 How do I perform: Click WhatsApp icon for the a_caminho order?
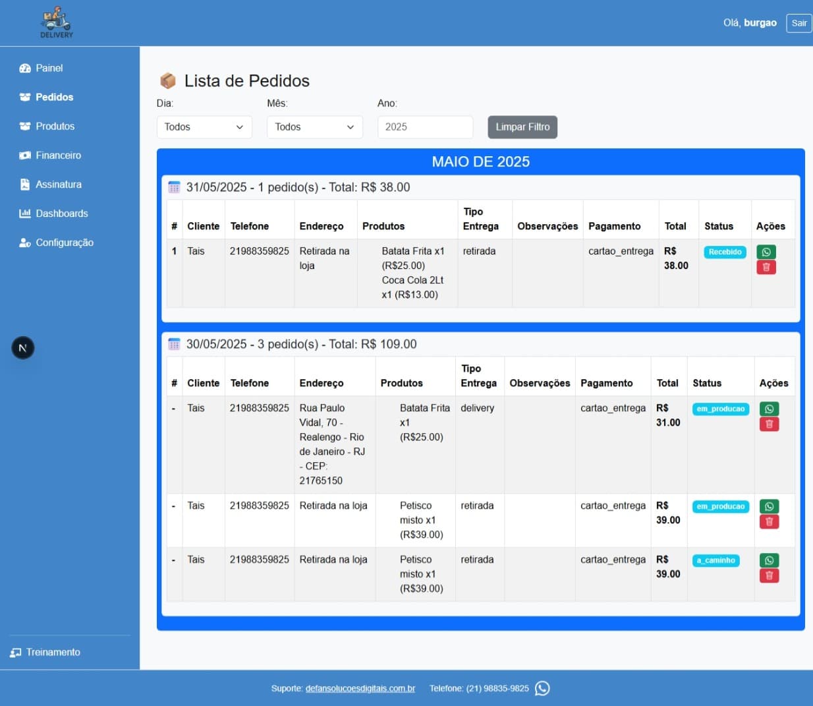(769, 560)
